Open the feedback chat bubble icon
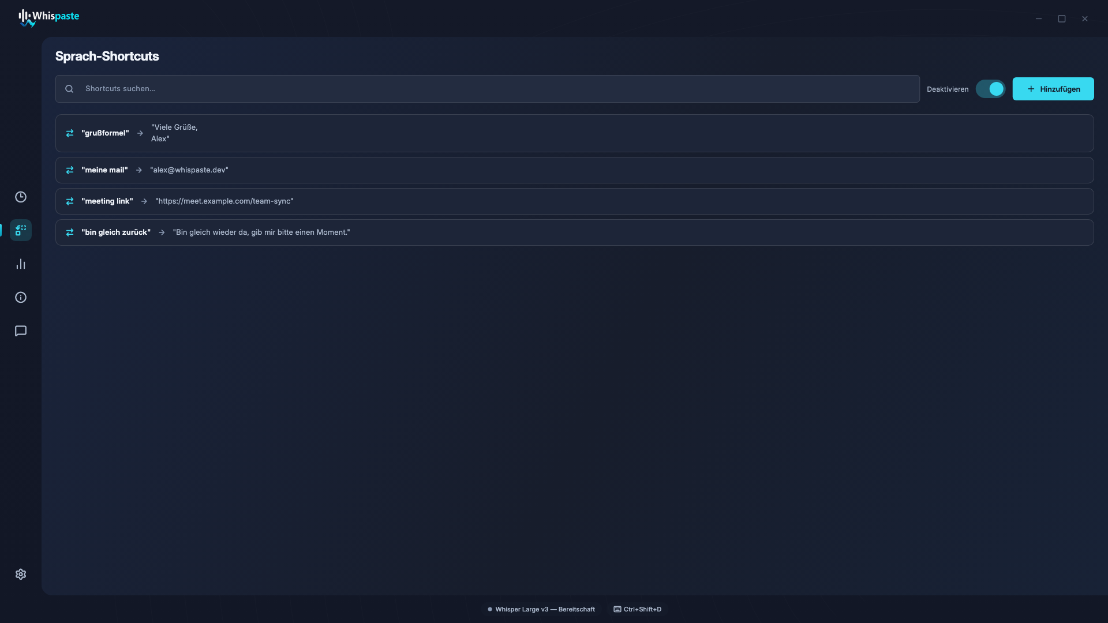1108x623 pixels. click(x=21, y=331)
